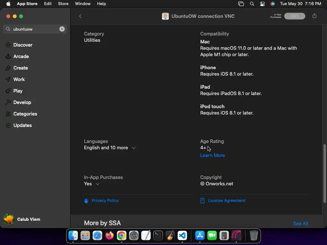The height and width of the screenshot is (245, 327).
Task: Open the Learn More age rating link
Action: [x=212, y=155]
